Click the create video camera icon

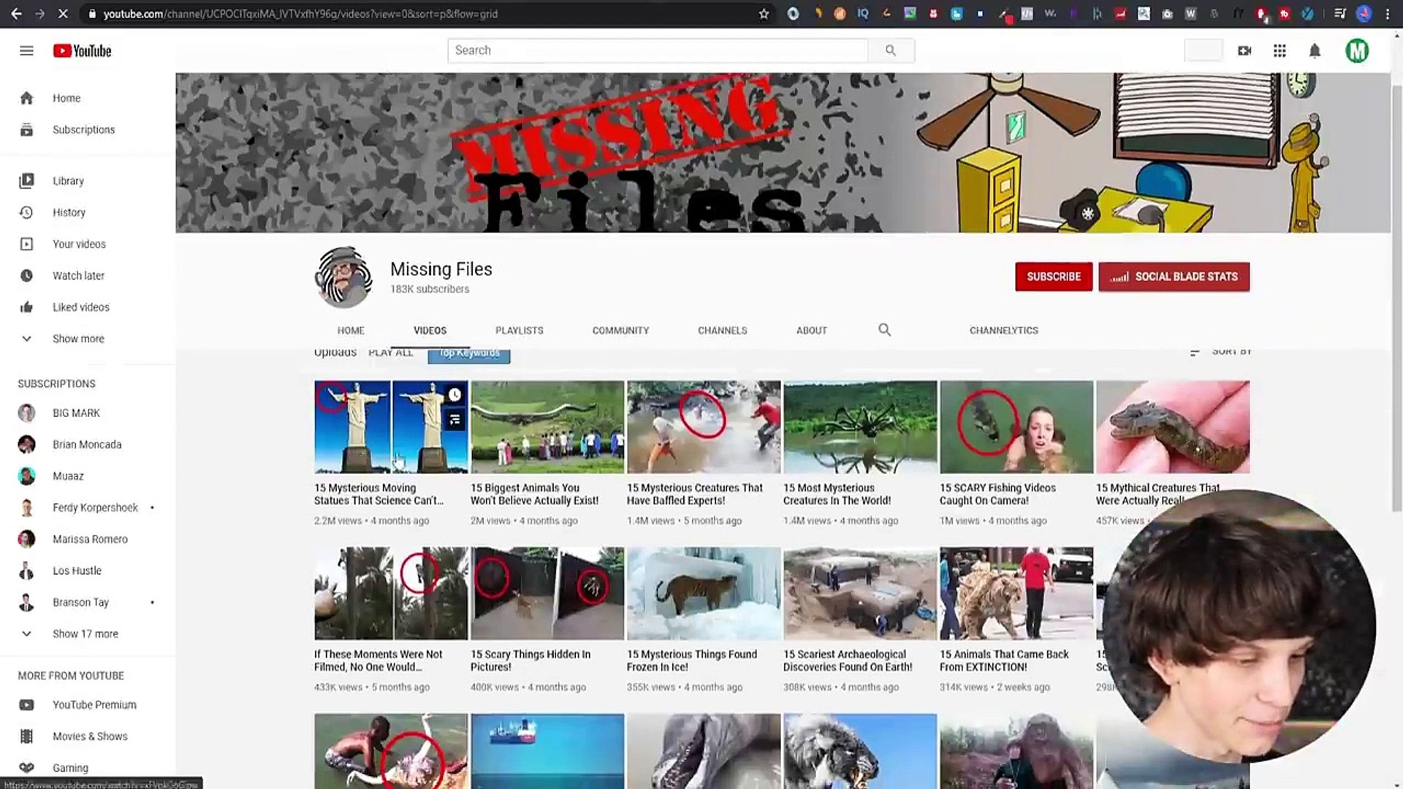(1244, 50)
